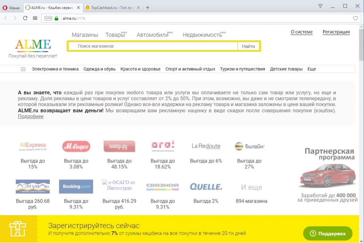
Task: Open the Л'Этуаль store logo
Action: [33, 187]
